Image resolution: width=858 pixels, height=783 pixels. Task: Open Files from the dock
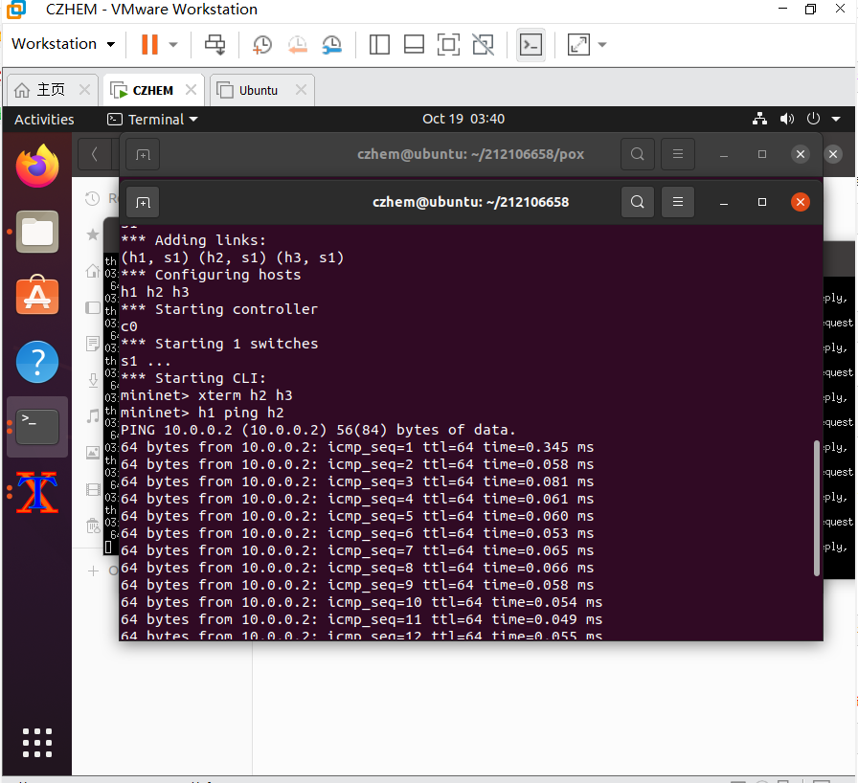pos(37,232)
